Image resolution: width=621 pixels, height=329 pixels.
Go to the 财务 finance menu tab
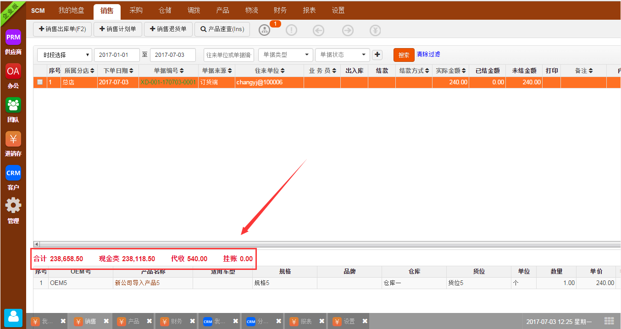280,10
